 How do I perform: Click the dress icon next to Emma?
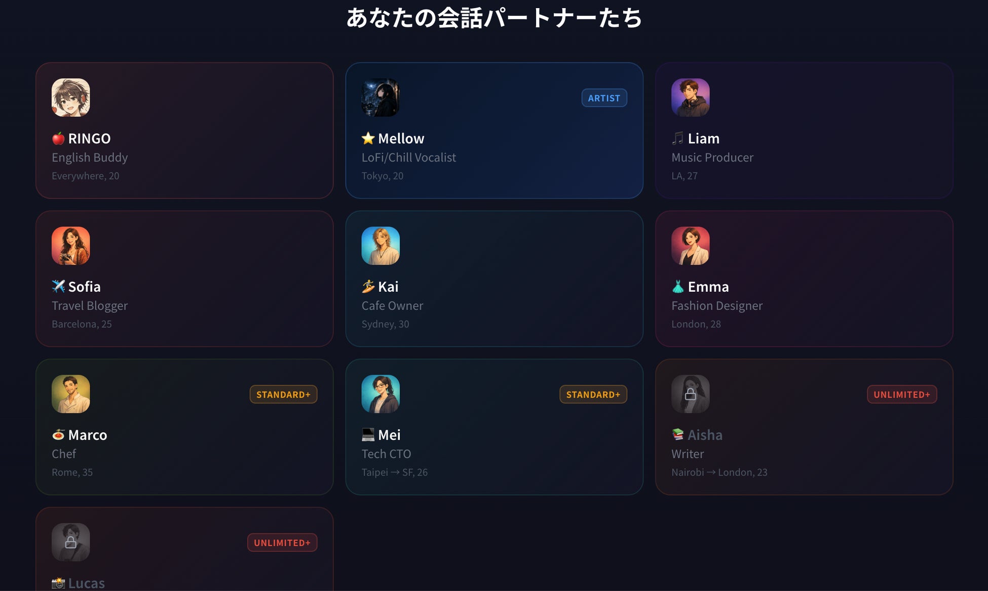coord(678,287)
